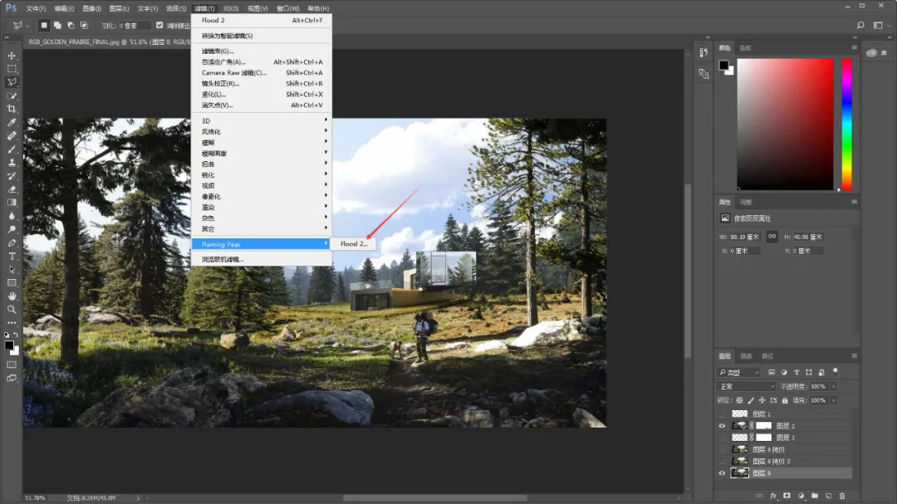Toggle the anti-alias checkbox in options bar
The width and height of the screenshot is (897, 504).
[x=159, y=26]
